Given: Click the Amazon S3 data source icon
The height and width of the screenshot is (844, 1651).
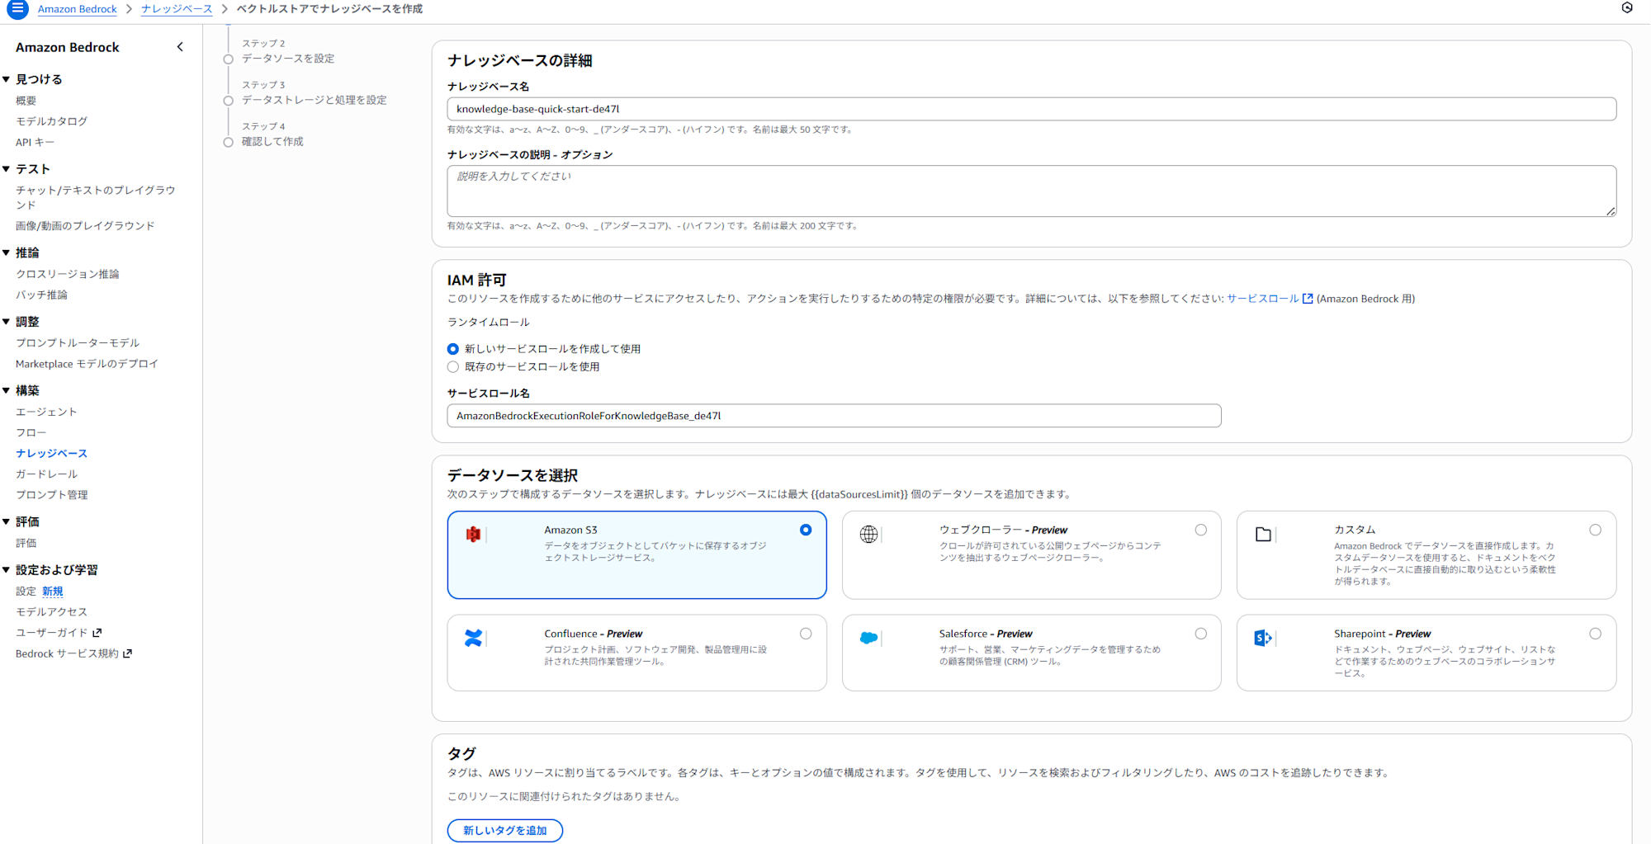Looking at the screenshot, I should click(473, 535).
